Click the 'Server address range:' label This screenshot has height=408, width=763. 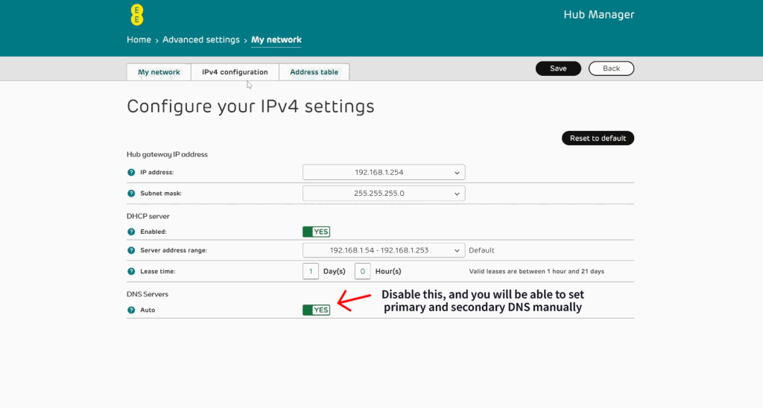(174, 250)
